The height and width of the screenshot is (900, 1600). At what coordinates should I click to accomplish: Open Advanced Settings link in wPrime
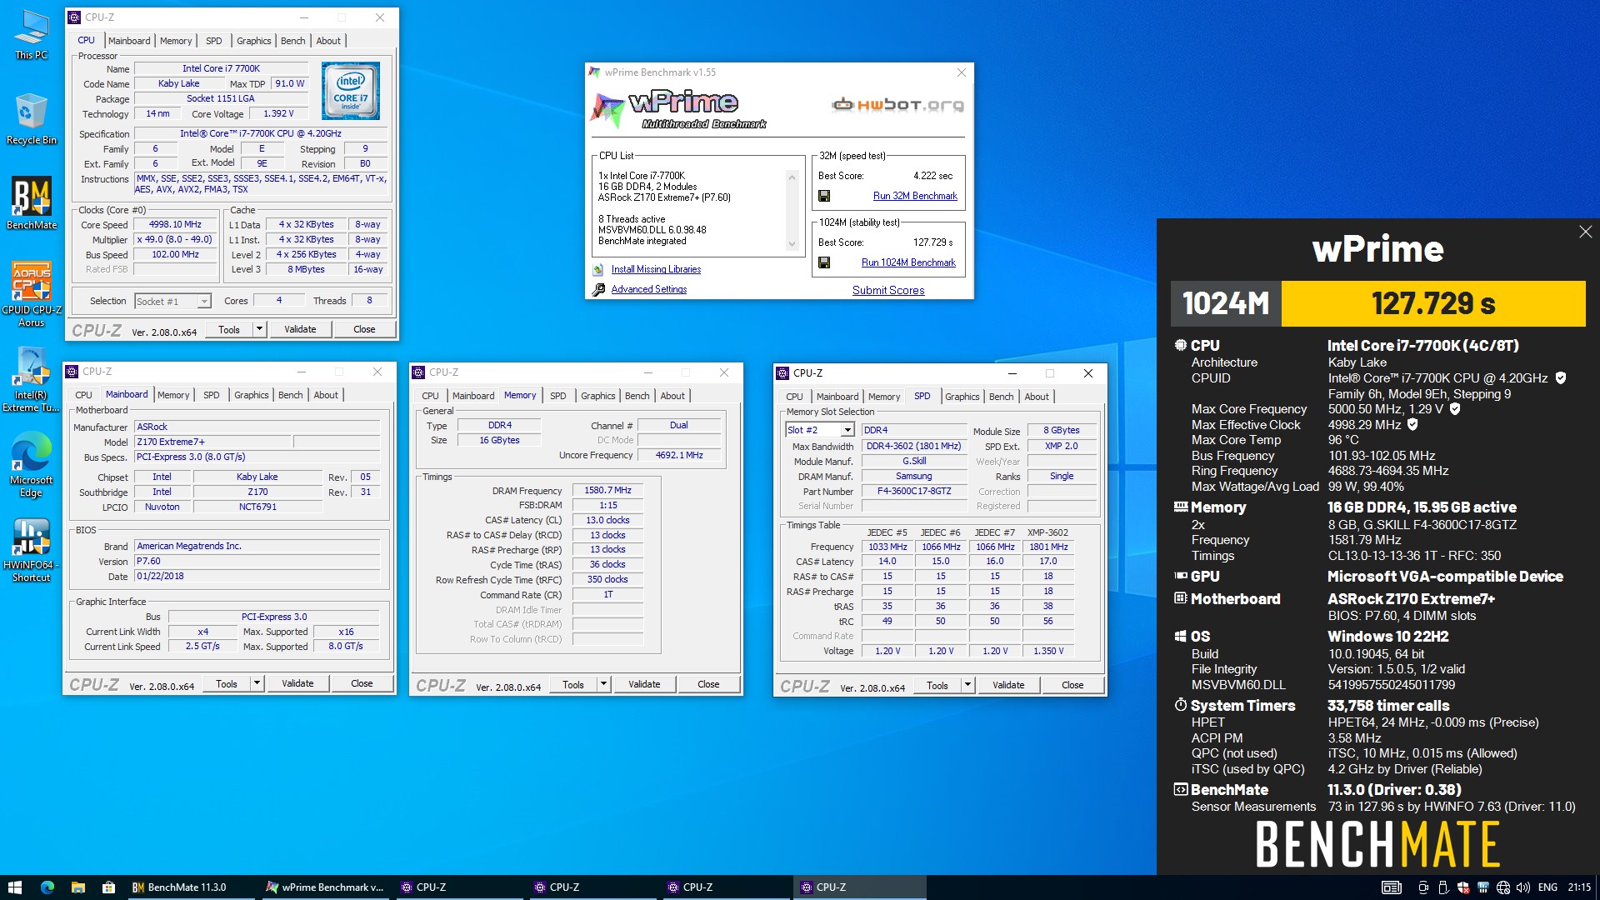649,289
